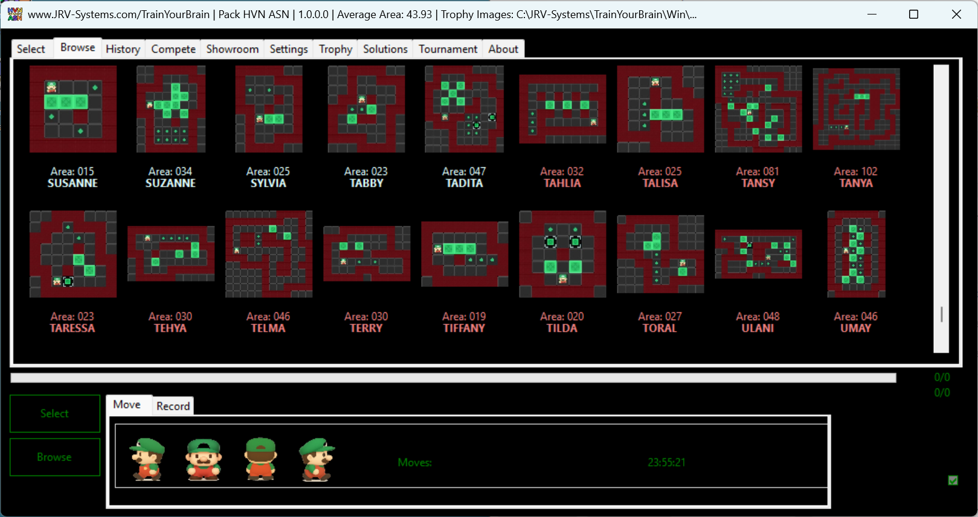Screen dimensions: 978x517
Task: Go to the Tournament tab
Action: coord(448,49)
